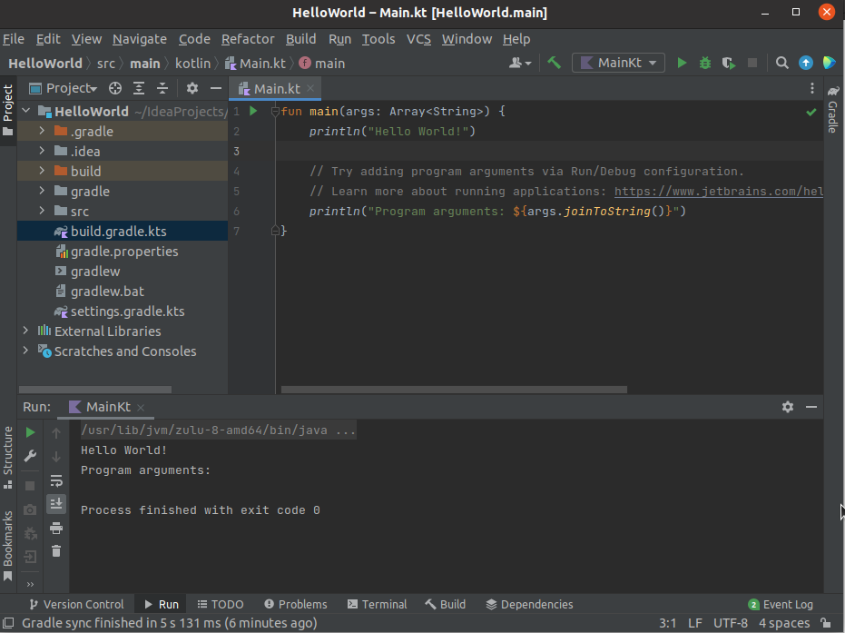Toggle soft-wrap in the Run console

pos(56,480)
